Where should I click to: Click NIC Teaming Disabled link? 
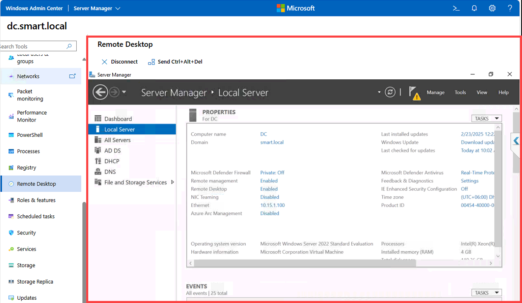point(270,197)
